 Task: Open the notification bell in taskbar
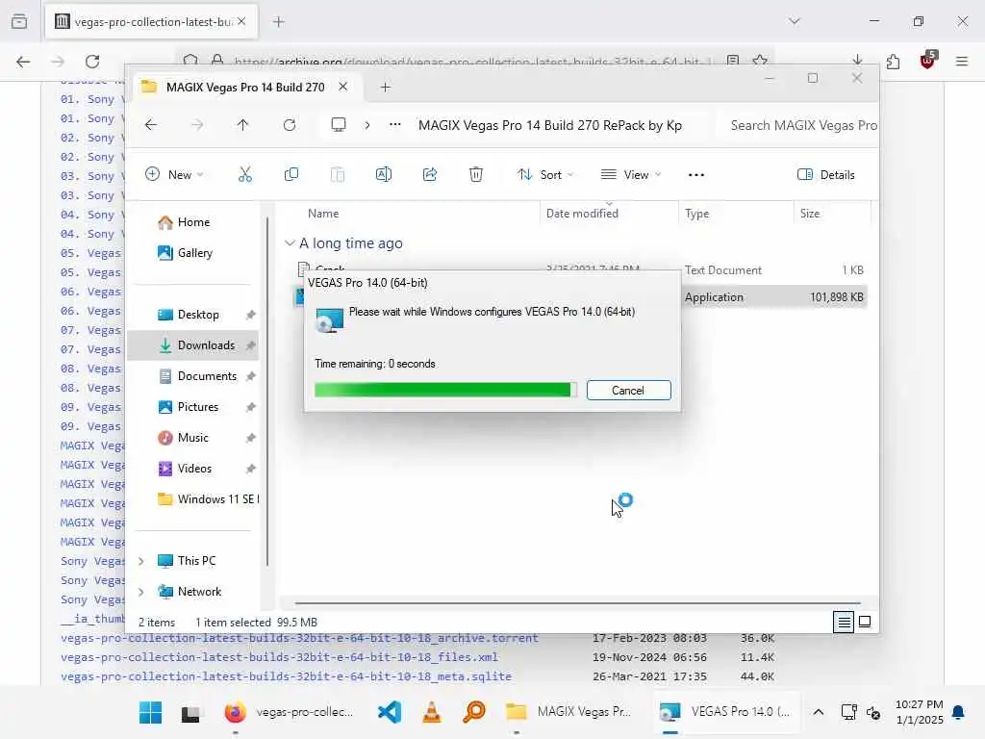(x=958, y=712)
